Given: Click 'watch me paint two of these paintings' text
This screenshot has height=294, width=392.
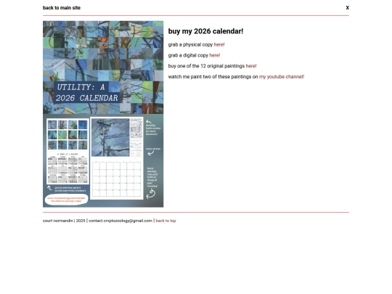Looking at the screenshot, I should tap(210, 77).
